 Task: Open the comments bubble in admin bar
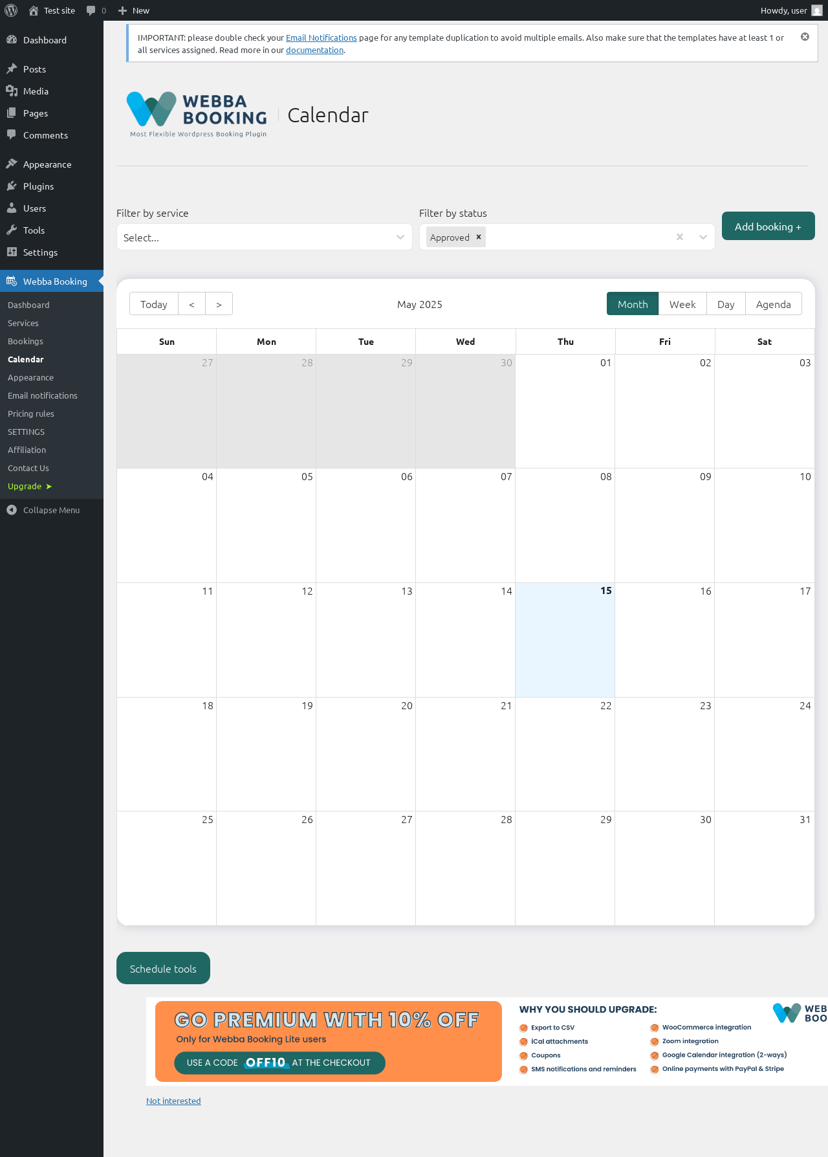[91, 10]
